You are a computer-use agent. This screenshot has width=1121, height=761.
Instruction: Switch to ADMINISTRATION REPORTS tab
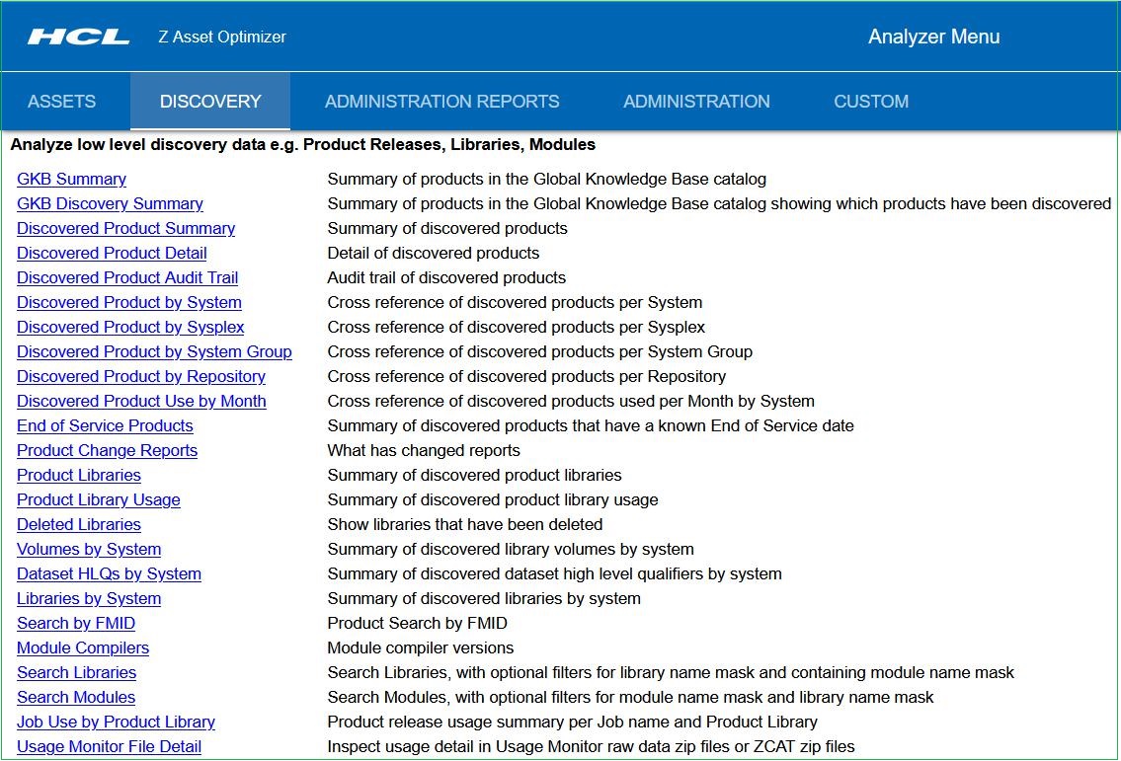(441, 101)
